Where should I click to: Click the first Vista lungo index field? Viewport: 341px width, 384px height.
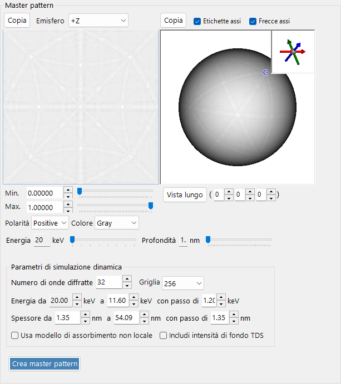click(x=219, y=195)
